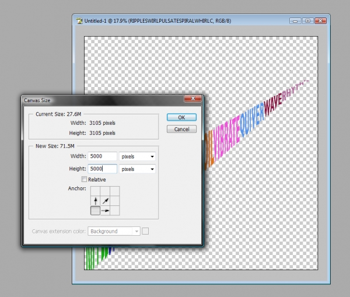
Task: Open the Width units dropdown
Action: (137, 156)
